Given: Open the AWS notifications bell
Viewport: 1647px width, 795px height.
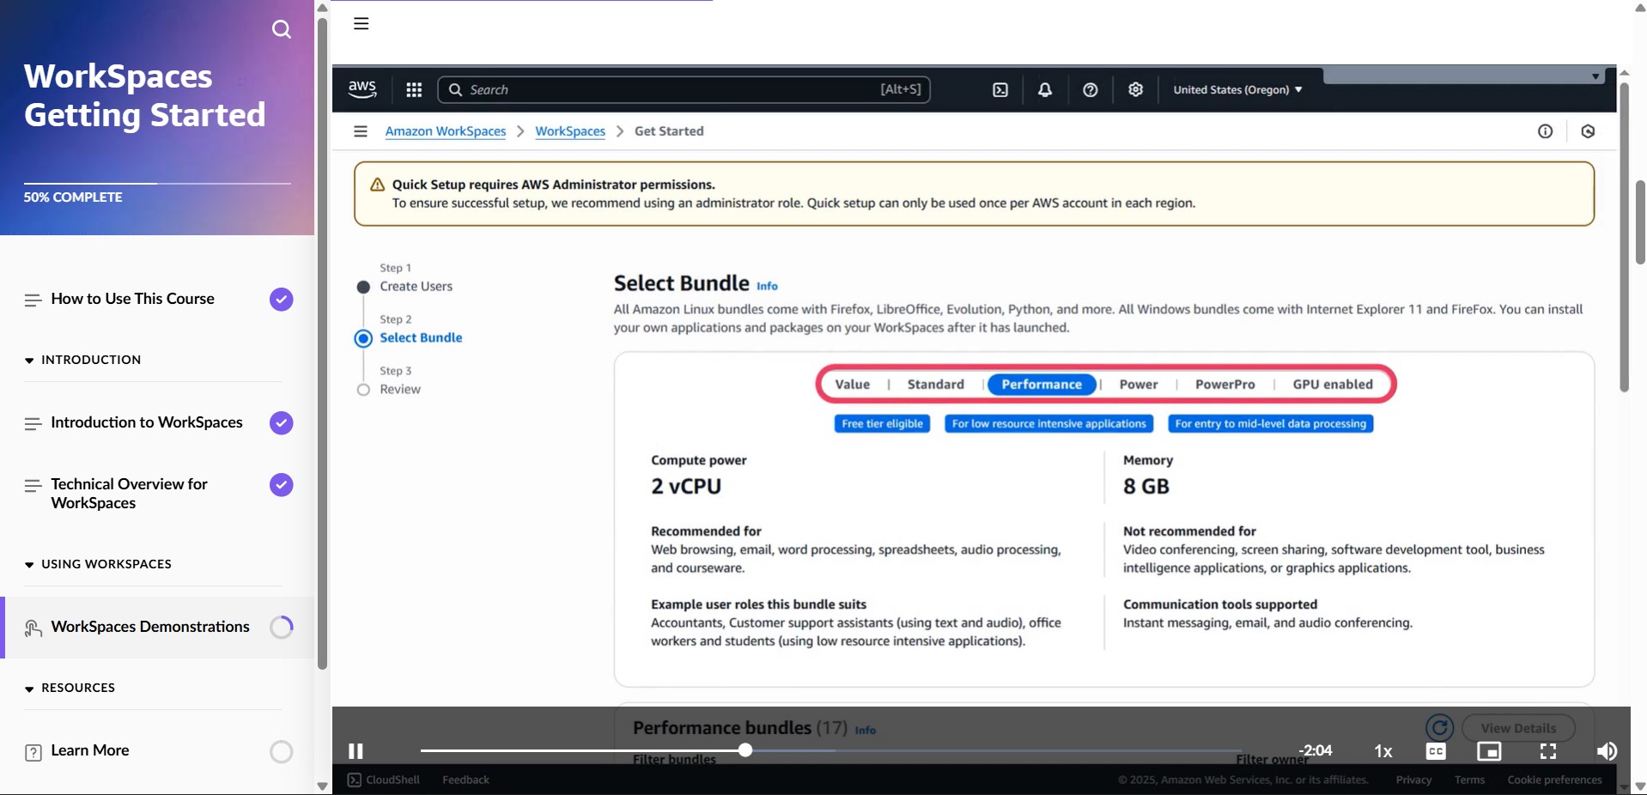Looking at the screenshot, I should tap(1044, 89).
